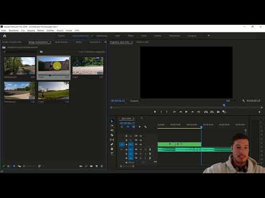Click the New Item icon
This screenshot has height=198, width=265.
(97, 166)
